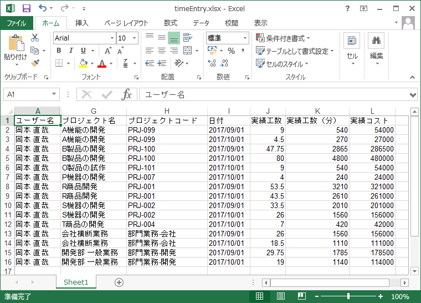This screenshot has width=421, height=303.
Task: Toggle bottom vertical alignment button
Action: pyautogui.click(x=173, y=38)
